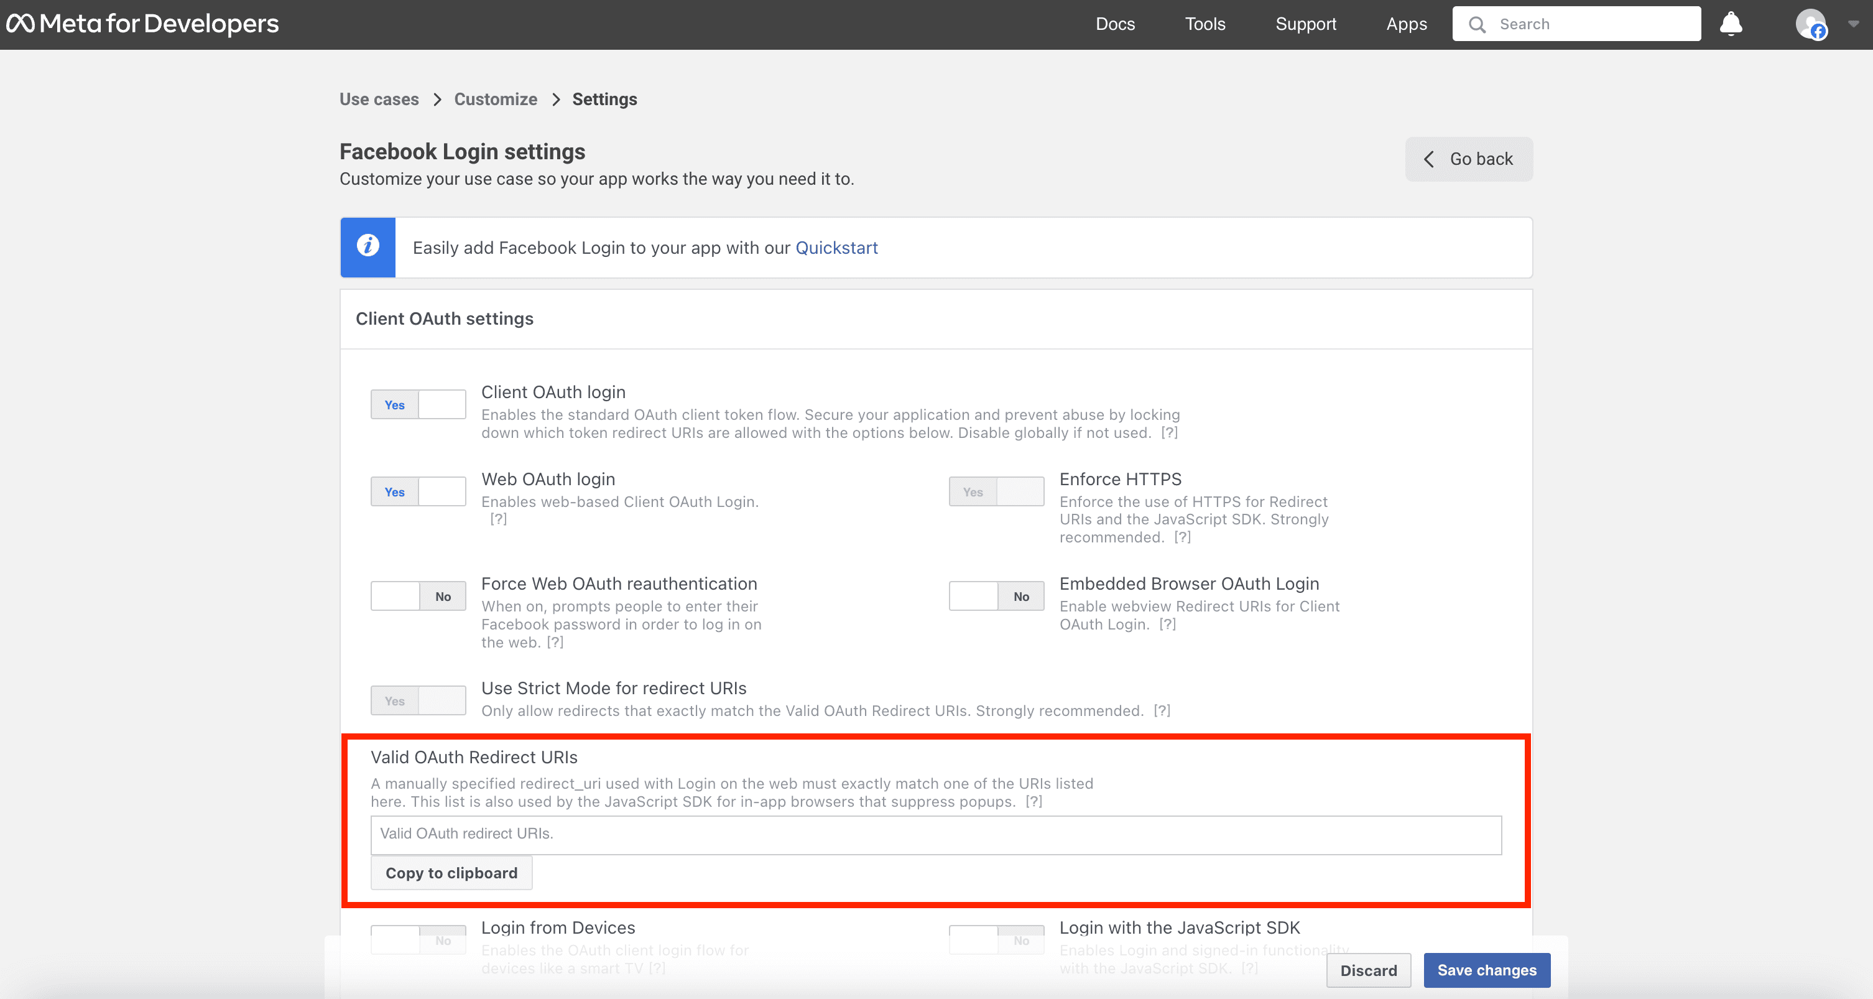Click the blue info icon
Screen dimensions: 1873x999
[368, 247]
